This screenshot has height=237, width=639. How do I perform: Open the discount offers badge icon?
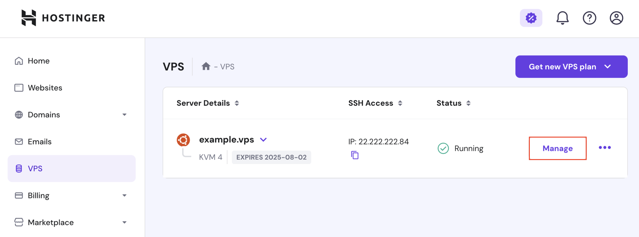[531, 18]
